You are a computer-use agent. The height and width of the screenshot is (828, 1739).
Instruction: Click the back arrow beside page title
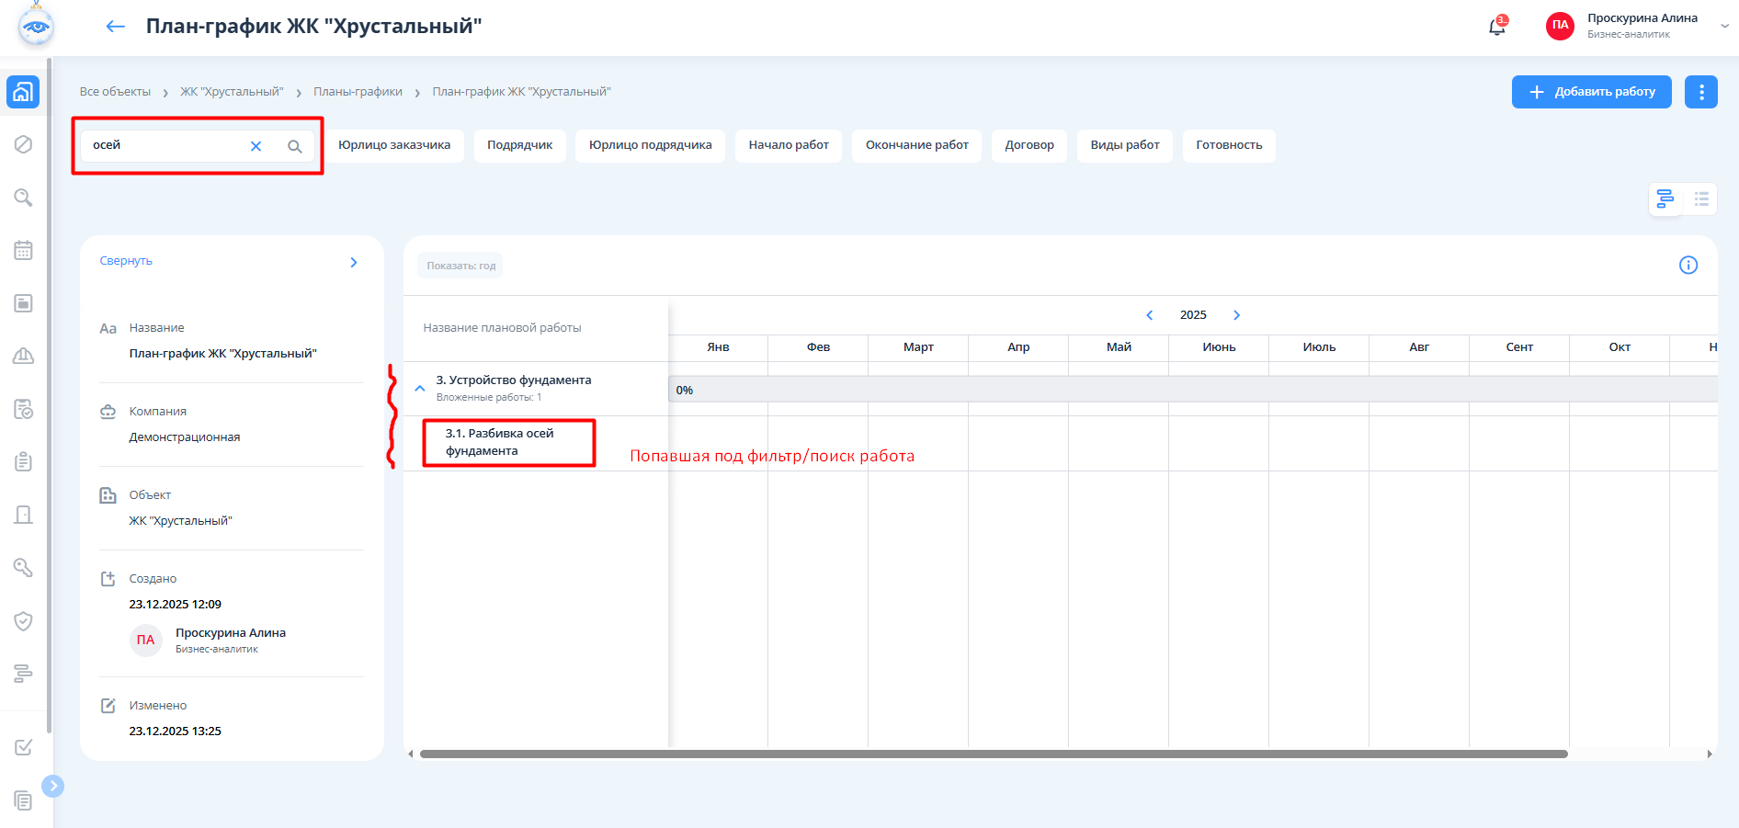coord(115,27)
